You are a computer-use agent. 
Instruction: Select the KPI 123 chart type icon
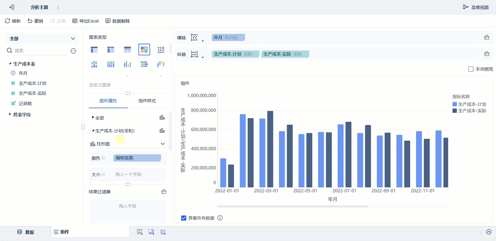point(161,49)
